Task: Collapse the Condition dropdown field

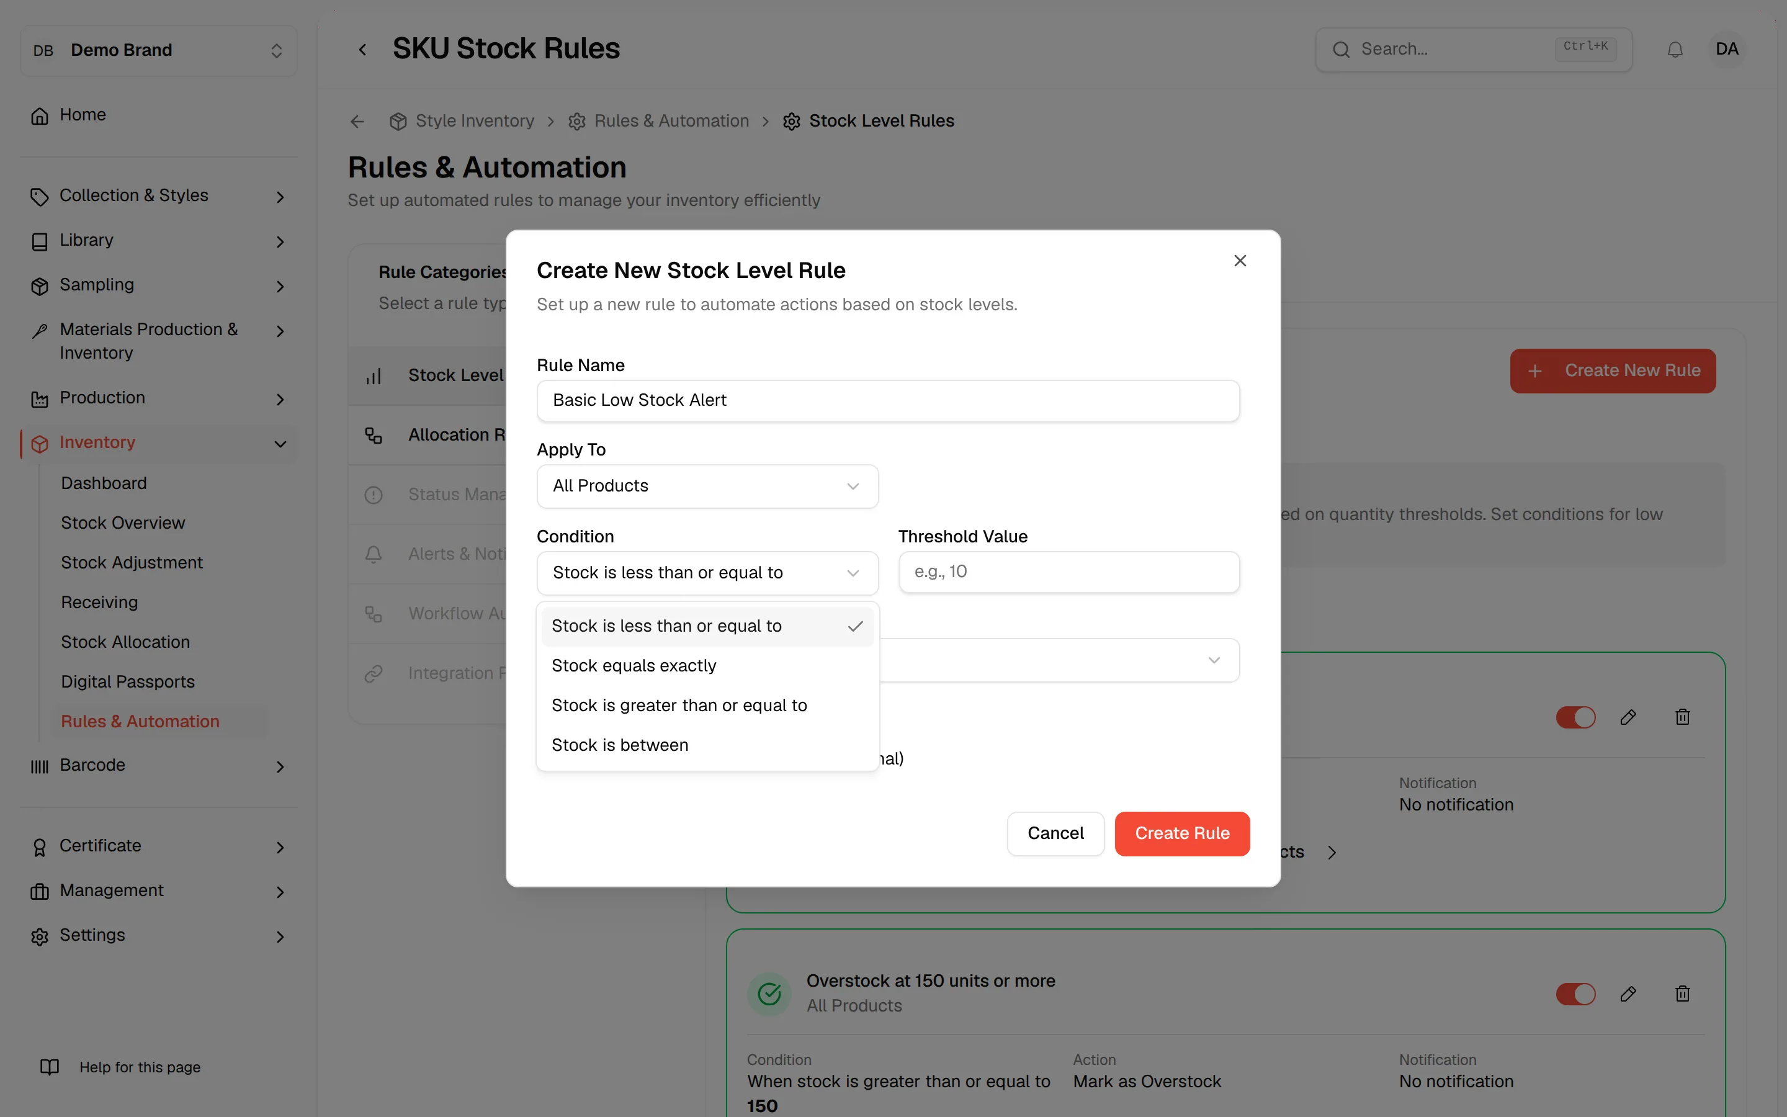Action: tap(707, 573)
